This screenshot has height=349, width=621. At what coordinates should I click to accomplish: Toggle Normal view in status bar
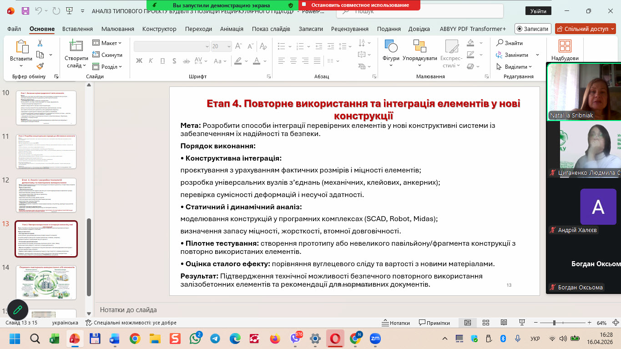(x=467, y=323)
